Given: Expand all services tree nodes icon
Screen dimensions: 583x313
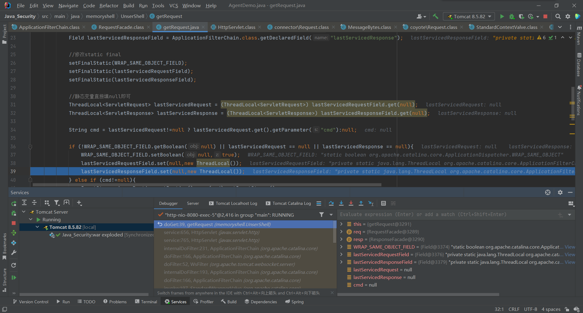Looking at the screenshot, I should coord(24,202).
